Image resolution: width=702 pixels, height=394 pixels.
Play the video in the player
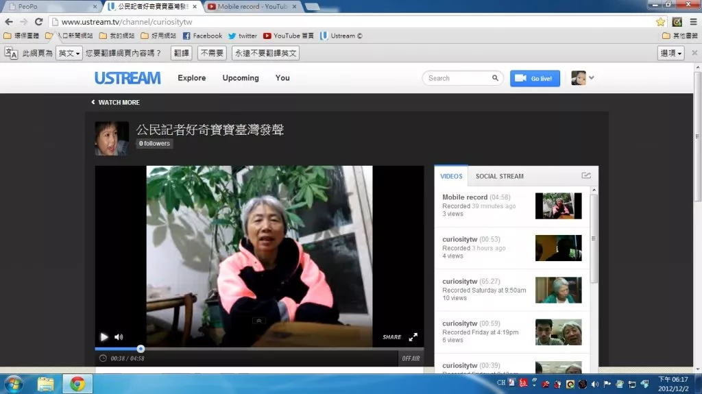(x=104, y=337)
